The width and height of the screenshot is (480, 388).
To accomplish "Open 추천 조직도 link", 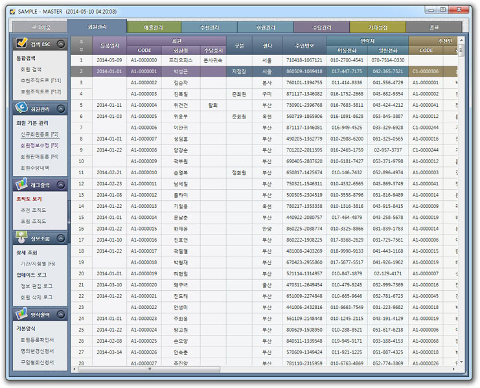I will (34, 210).
